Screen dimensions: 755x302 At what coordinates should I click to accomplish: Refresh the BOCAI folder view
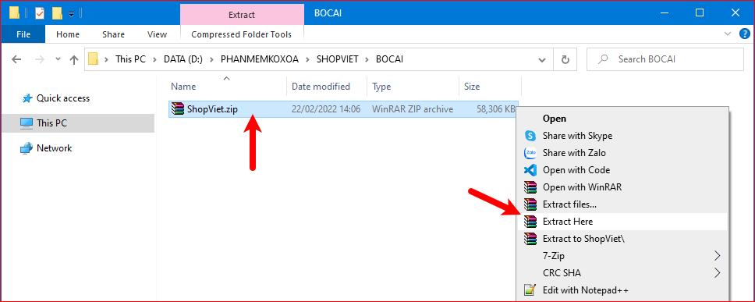565,60
